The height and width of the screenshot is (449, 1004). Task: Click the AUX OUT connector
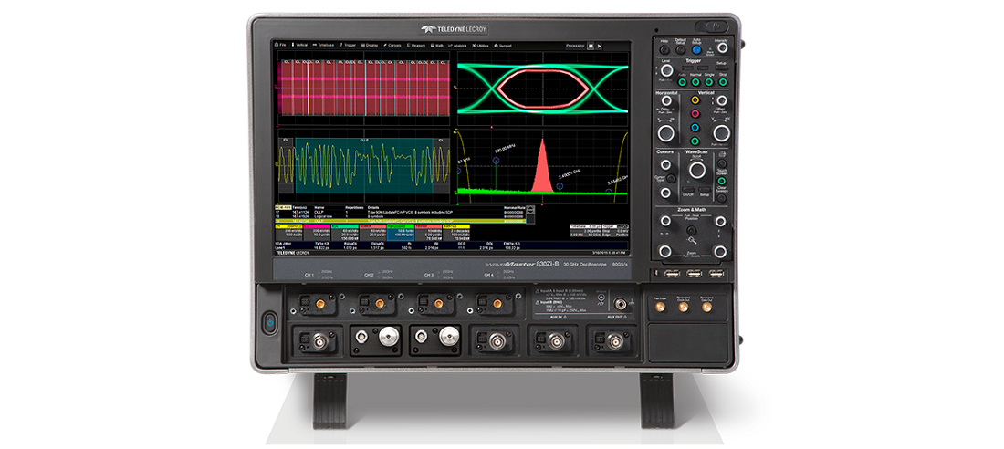tap(619, 305)
